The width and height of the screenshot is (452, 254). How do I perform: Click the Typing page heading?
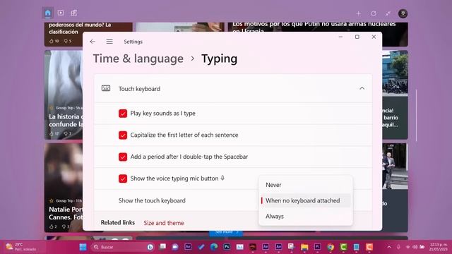pos(219,59)
